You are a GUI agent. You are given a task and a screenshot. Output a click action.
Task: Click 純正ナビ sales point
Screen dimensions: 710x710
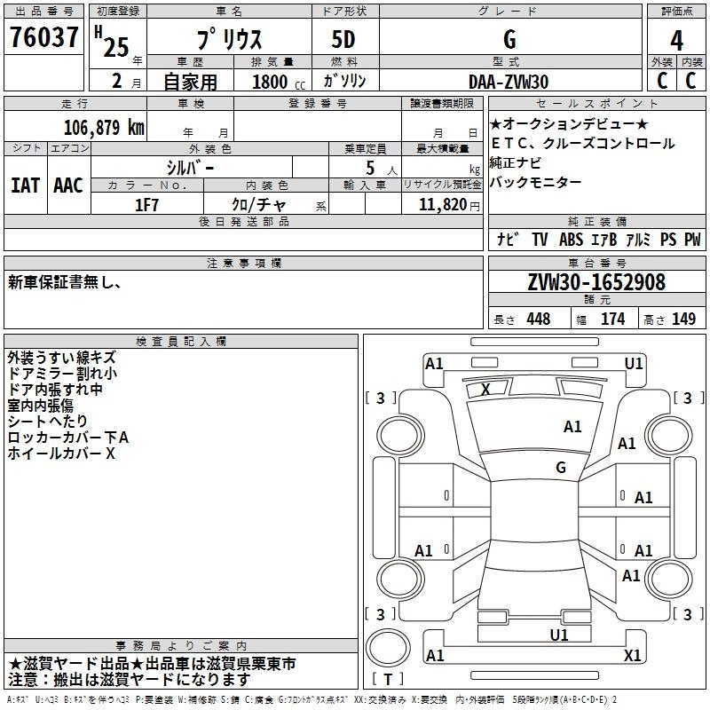516,162
